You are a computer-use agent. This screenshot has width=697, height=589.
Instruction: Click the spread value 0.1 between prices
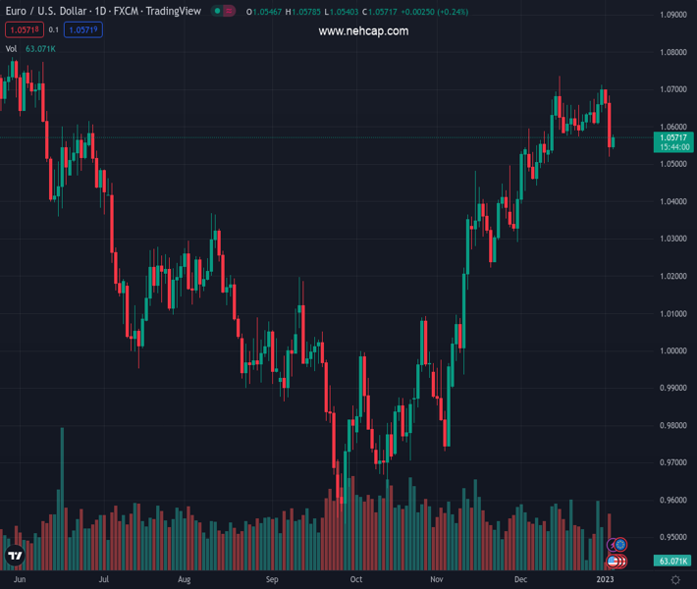pos(54,30)
